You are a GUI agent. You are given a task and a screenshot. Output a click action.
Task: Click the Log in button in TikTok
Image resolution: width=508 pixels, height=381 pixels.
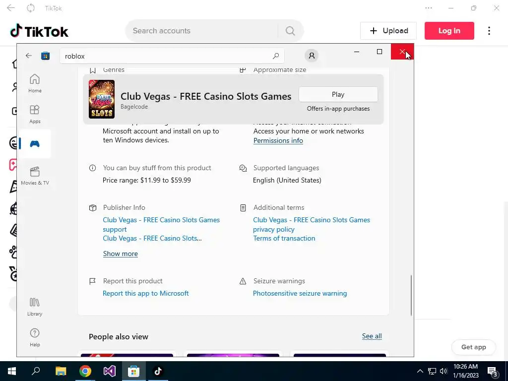click(x=449, y=31)
